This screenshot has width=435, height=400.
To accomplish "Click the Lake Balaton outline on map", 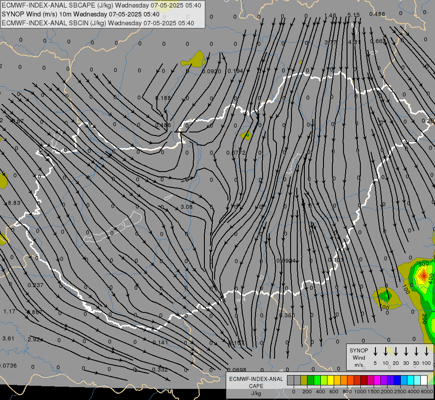I will point(113,227).
